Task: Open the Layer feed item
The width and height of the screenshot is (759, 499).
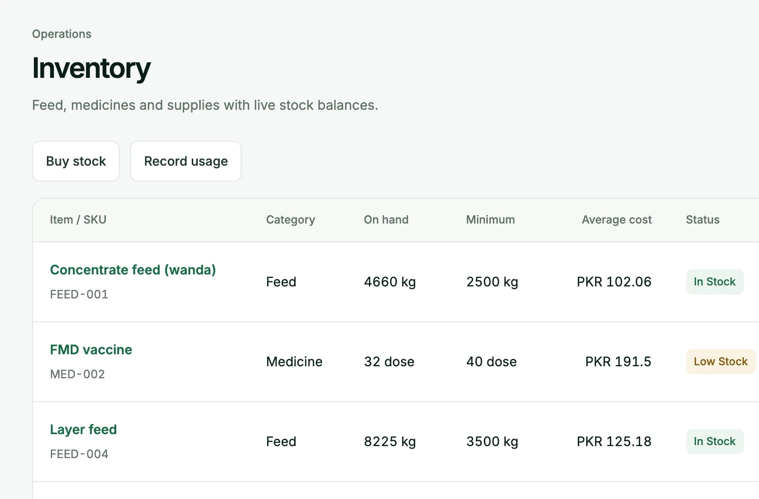Action: (83, 430)
